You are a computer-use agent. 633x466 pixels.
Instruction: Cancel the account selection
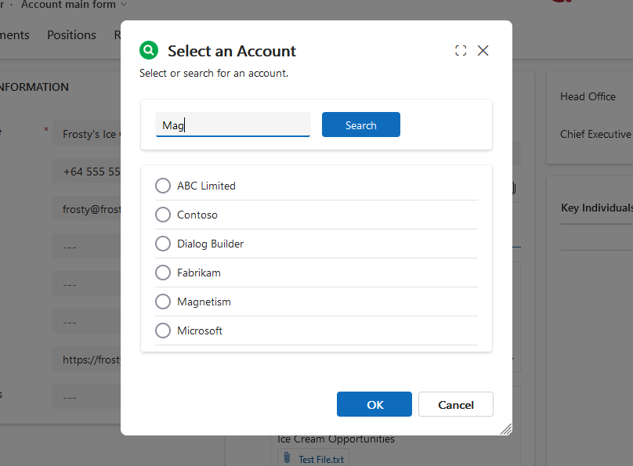point(455,404)
